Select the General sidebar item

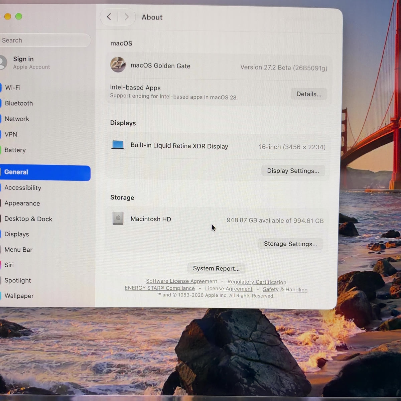pyautogui.click(x=45, y=172)
